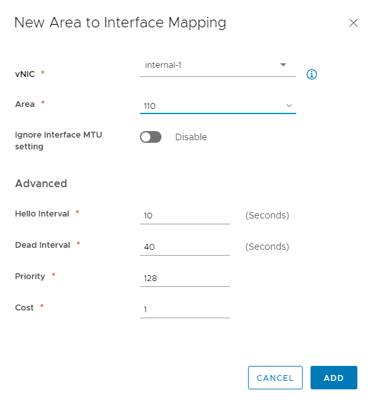Click the CANCEL button
Viewport: 373px width, 405px height.
pos(275,378)
